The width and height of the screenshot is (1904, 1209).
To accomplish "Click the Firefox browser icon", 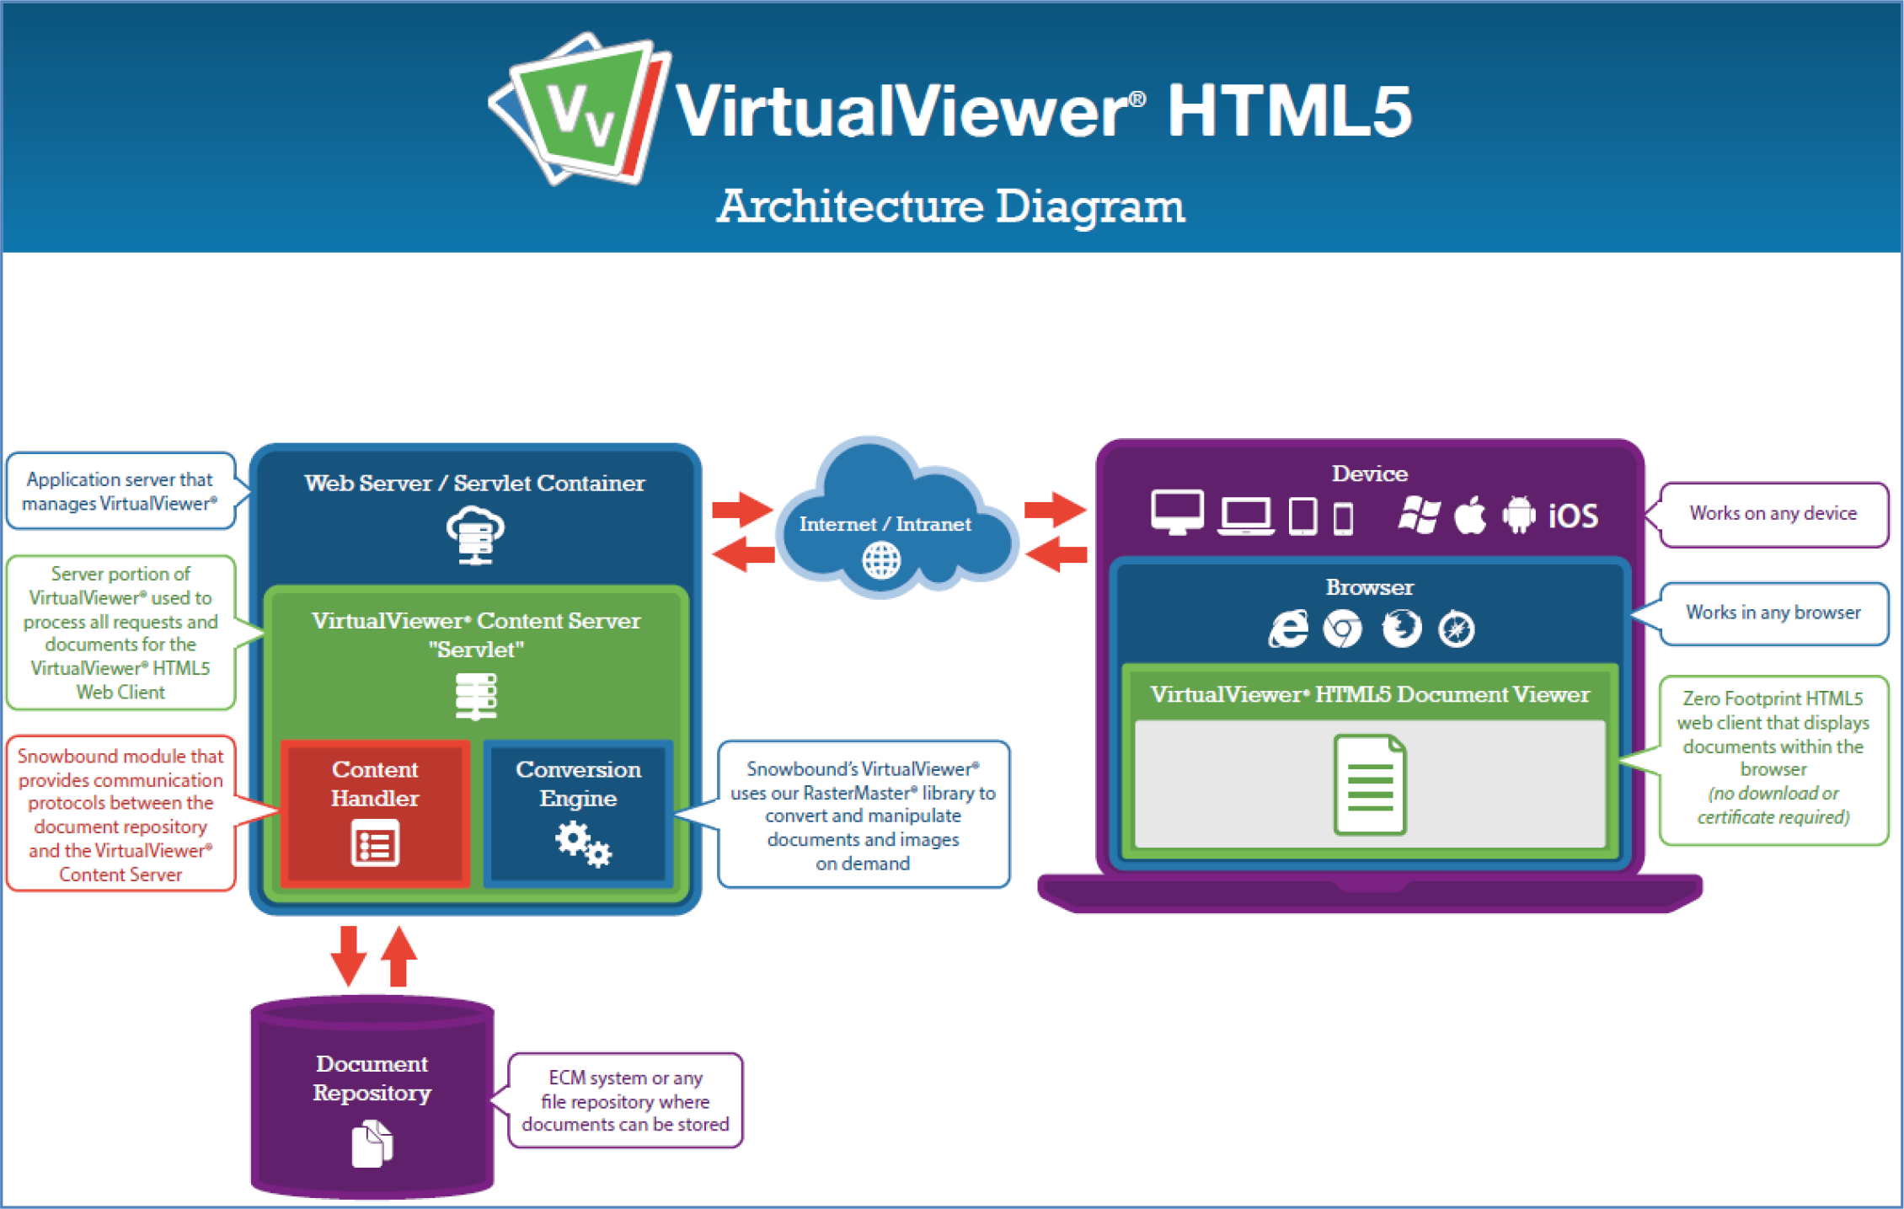I will (x=1402, y=629).
